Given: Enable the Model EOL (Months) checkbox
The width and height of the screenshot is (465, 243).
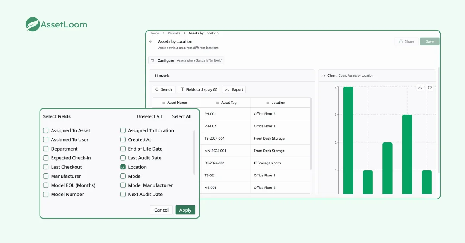Looking at the screenshot, I should click(46, 185).
